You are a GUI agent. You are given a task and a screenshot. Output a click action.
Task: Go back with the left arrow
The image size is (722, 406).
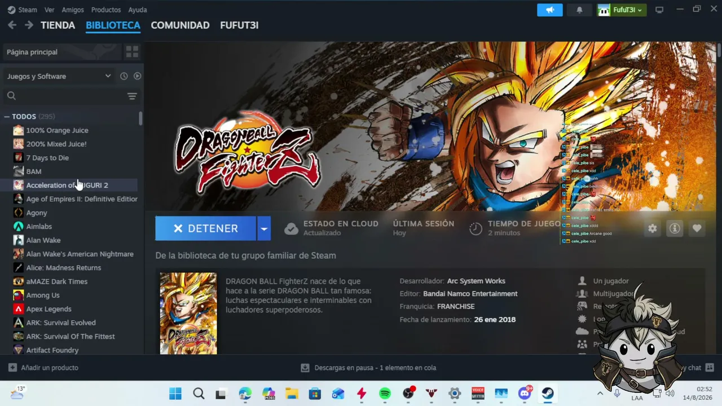click(12, 25)
